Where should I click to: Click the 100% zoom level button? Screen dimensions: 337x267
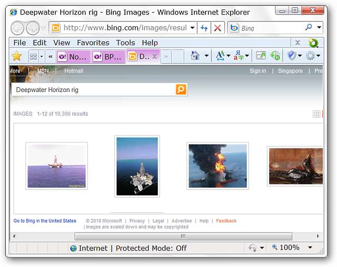[x=289, y=248]
